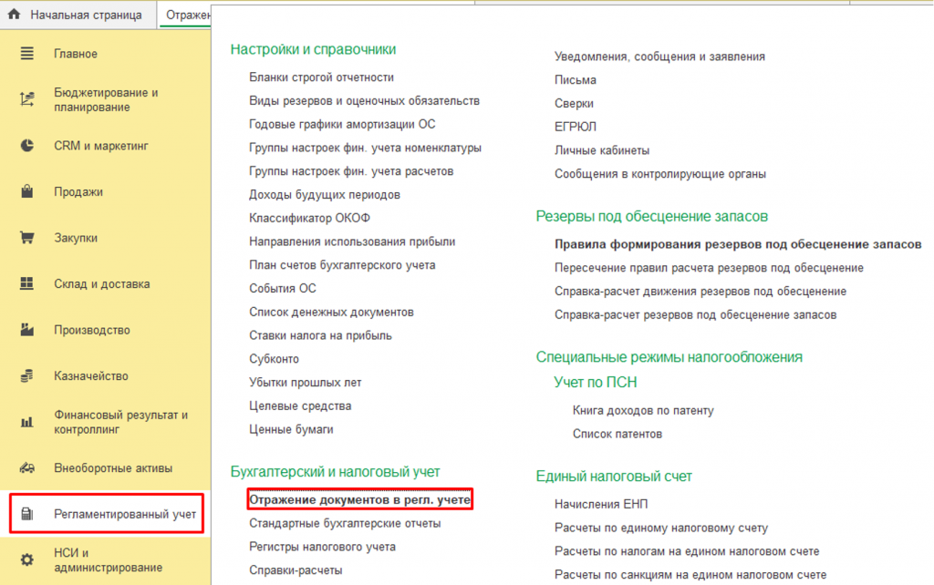
Task: Click the События ОС link
Action: tap(283, 289)
